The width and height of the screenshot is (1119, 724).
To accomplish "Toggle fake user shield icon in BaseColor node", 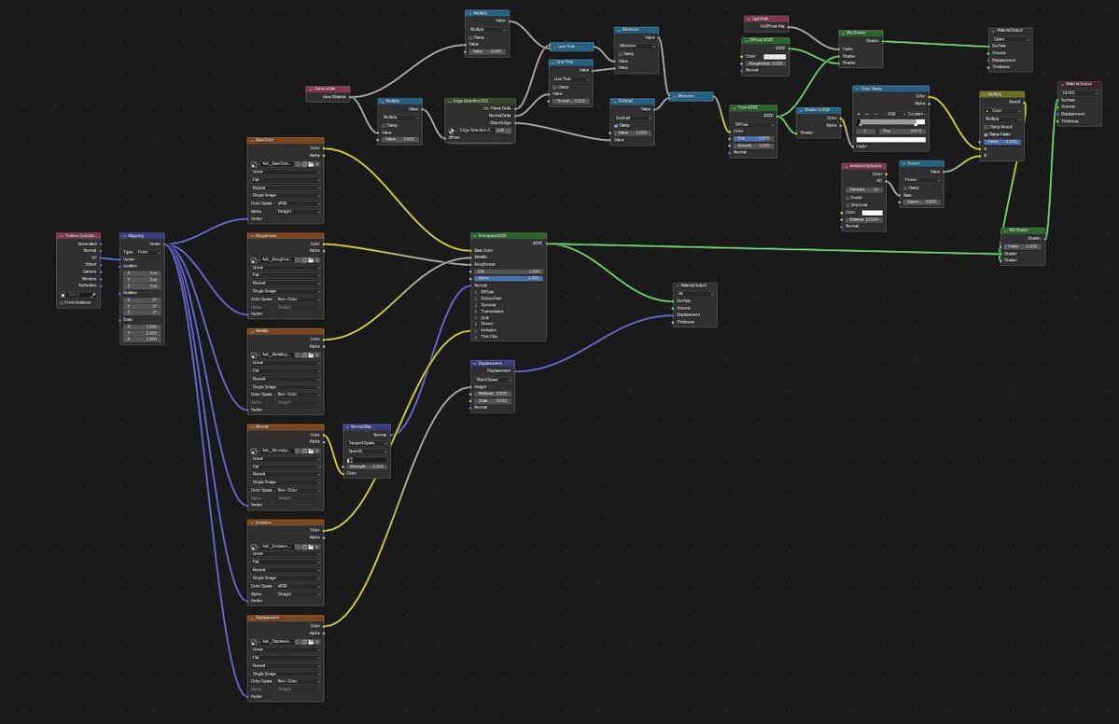I will coord(298,164).
